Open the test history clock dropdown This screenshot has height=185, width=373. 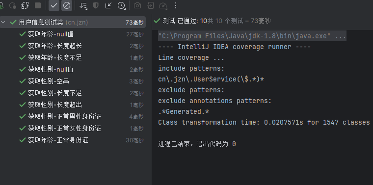click(121, 5)
